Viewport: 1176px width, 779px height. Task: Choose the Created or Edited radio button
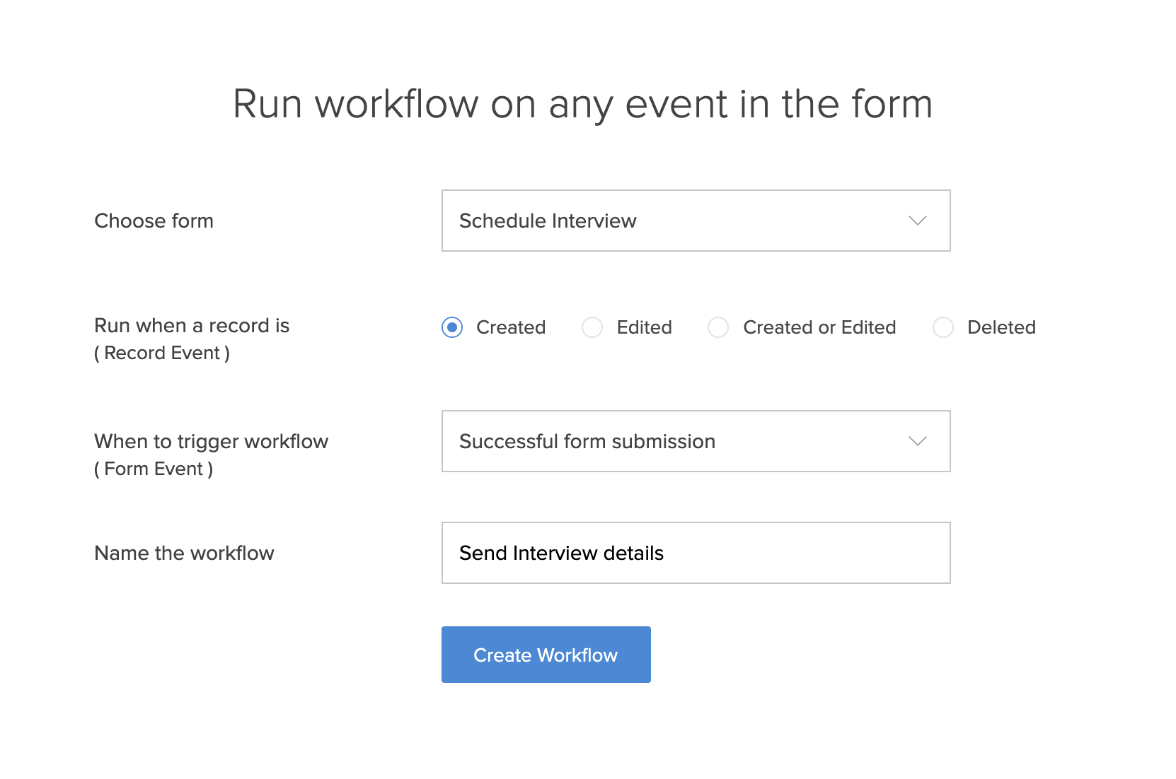pyautogui.click(x=718, y=327)
